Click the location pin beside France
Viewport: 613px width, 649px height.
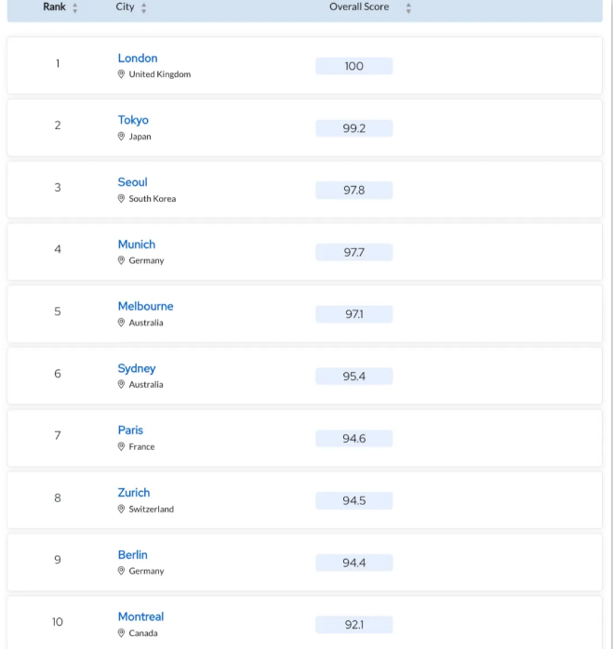(121, 446)
